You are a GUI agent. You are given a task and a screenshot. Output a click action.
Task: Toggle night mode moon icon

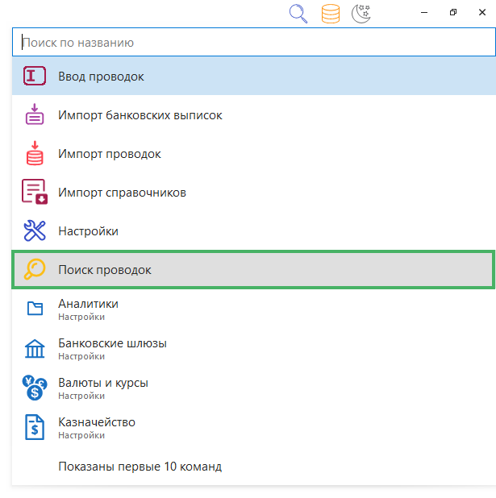[x=361, y=13]
